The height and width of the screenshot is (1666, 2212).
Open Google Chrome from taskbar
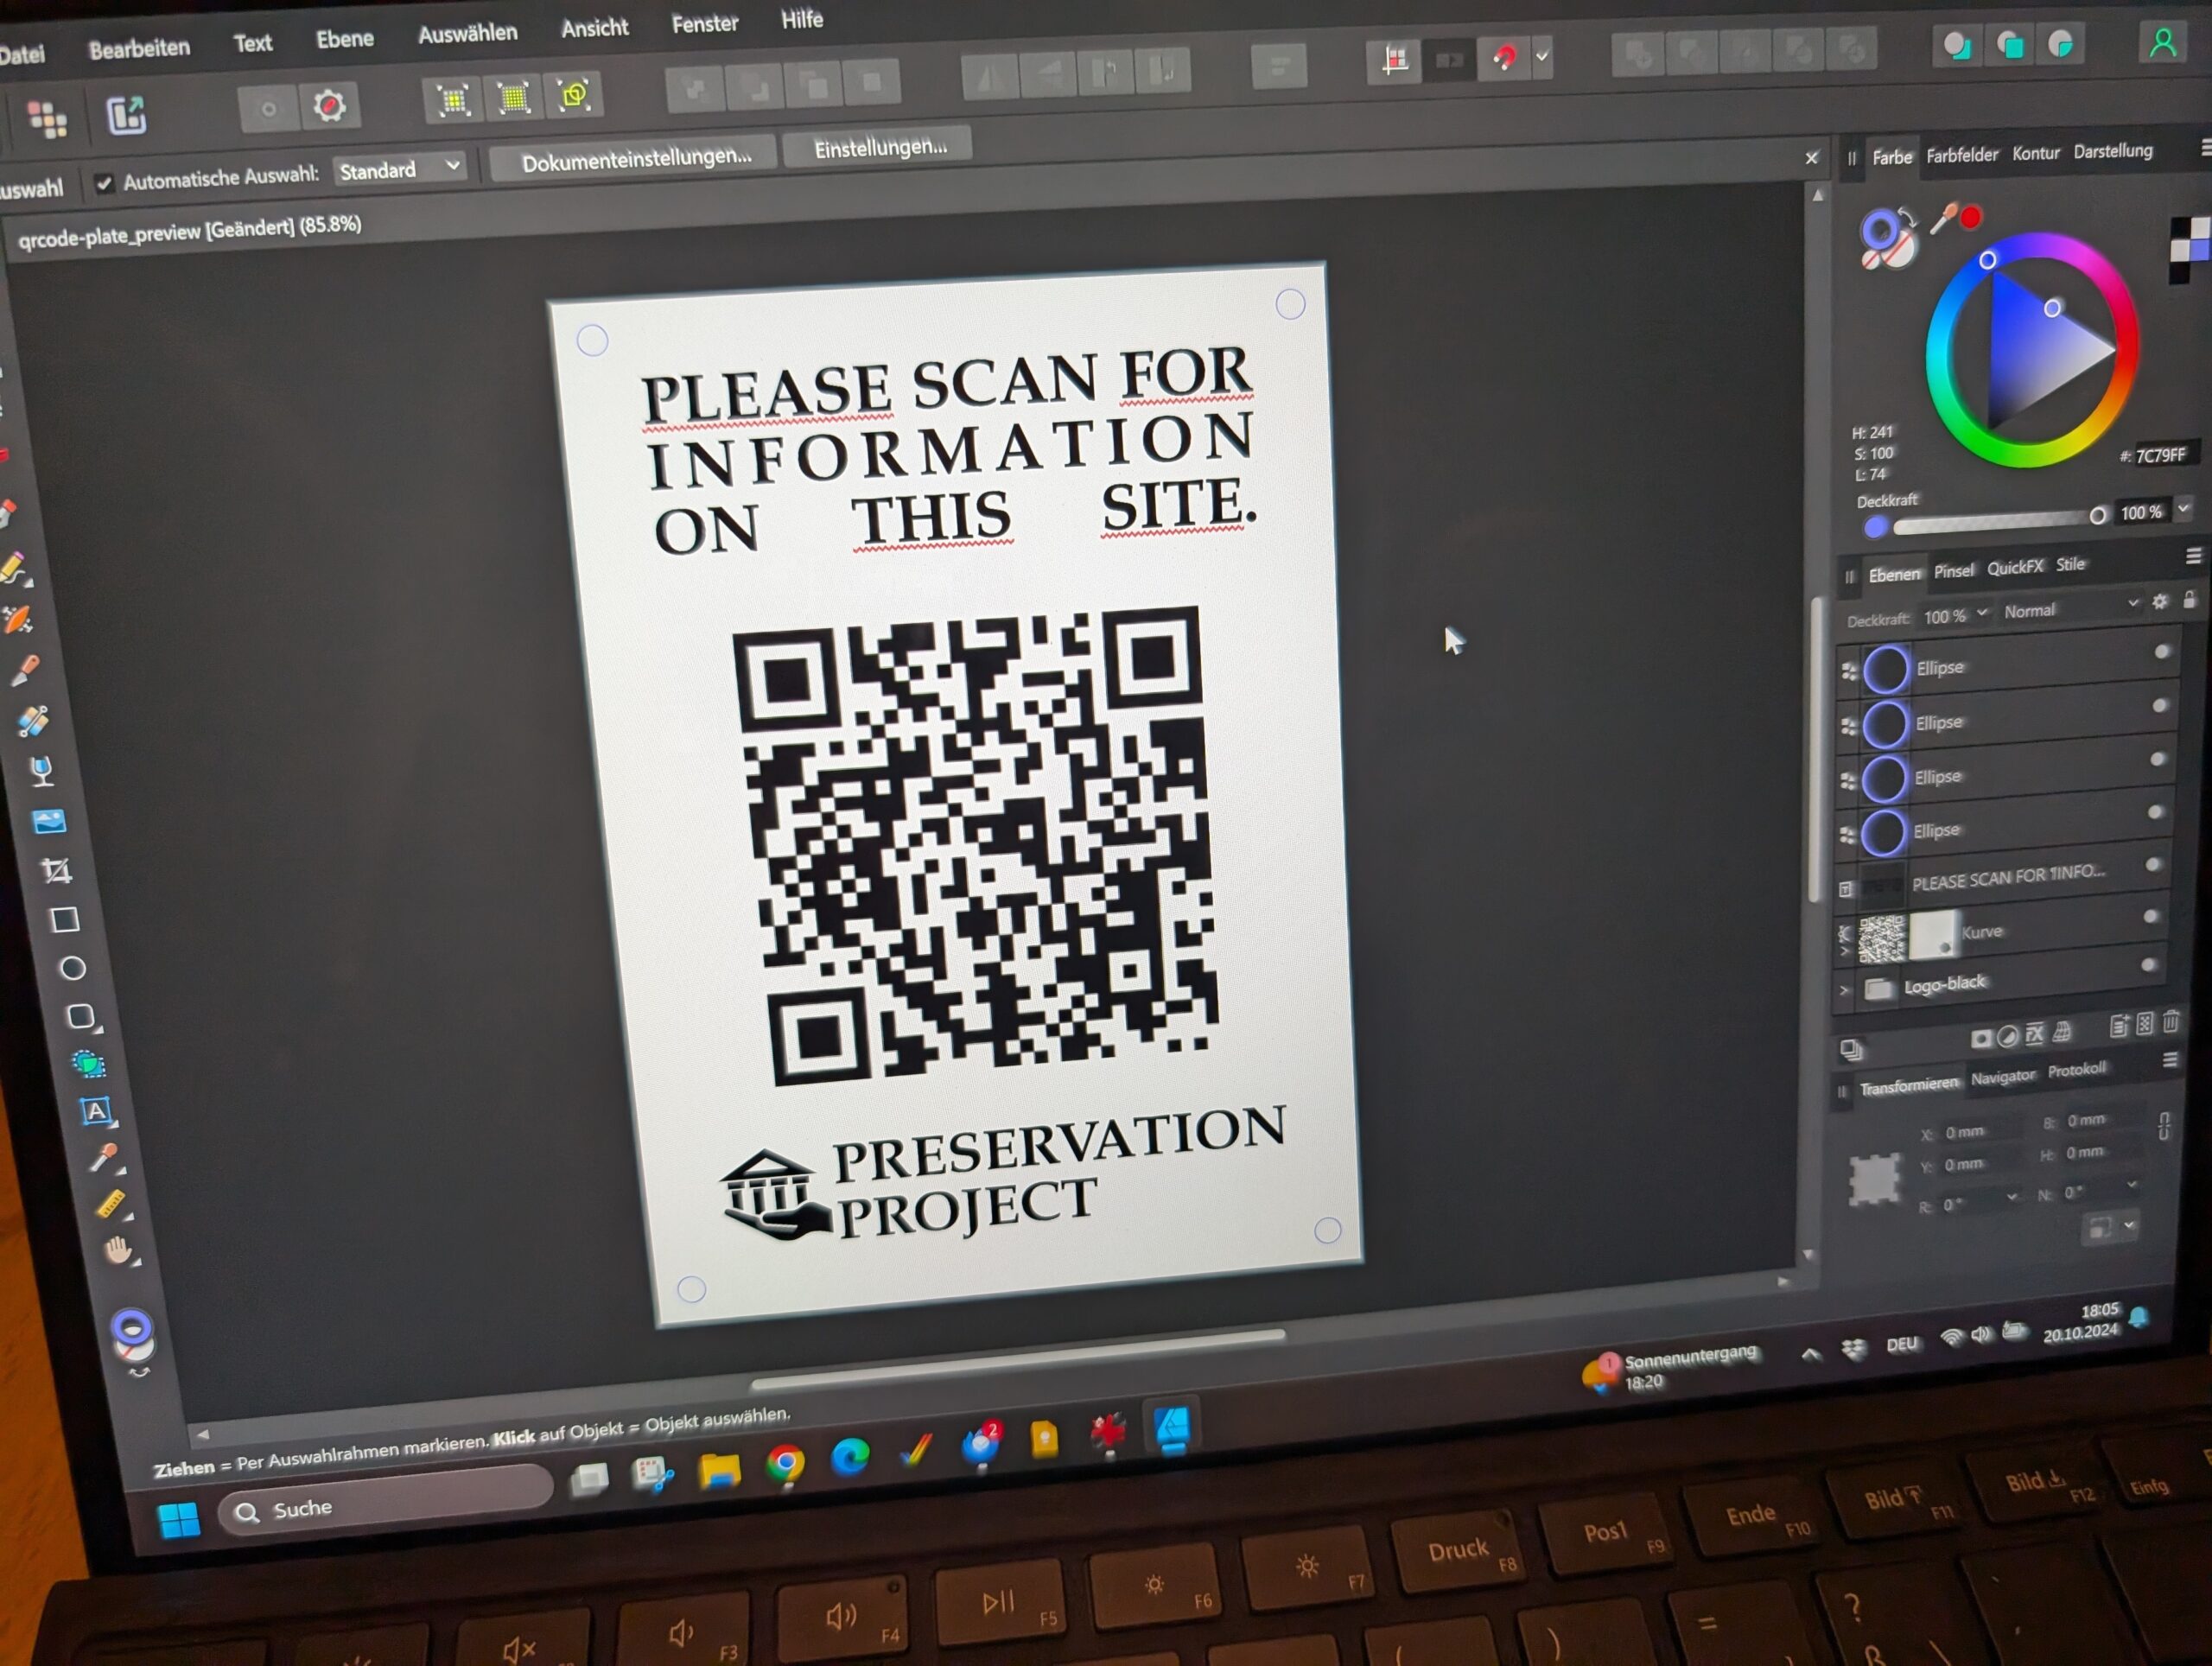785,1463
